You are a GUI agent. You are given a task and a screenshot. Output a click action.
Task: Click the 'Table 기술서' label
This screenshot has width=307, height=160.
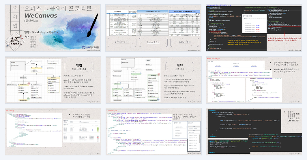coord(185,42)
